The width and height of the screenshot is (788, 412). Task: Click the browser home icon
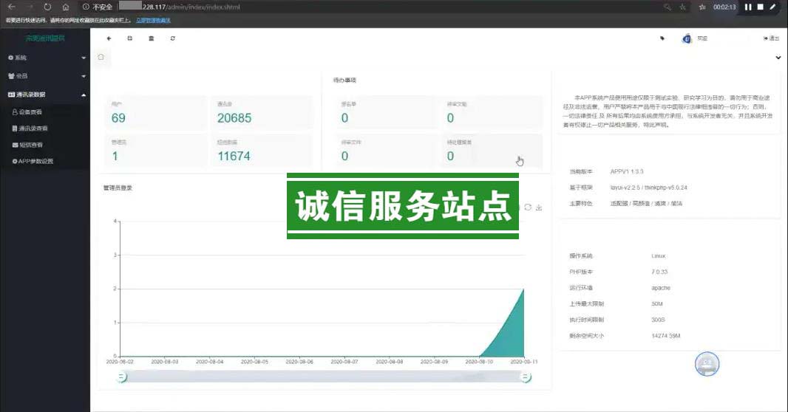66,7
